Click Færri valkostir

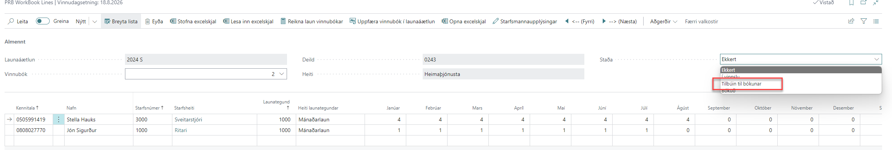click(701, 21)
